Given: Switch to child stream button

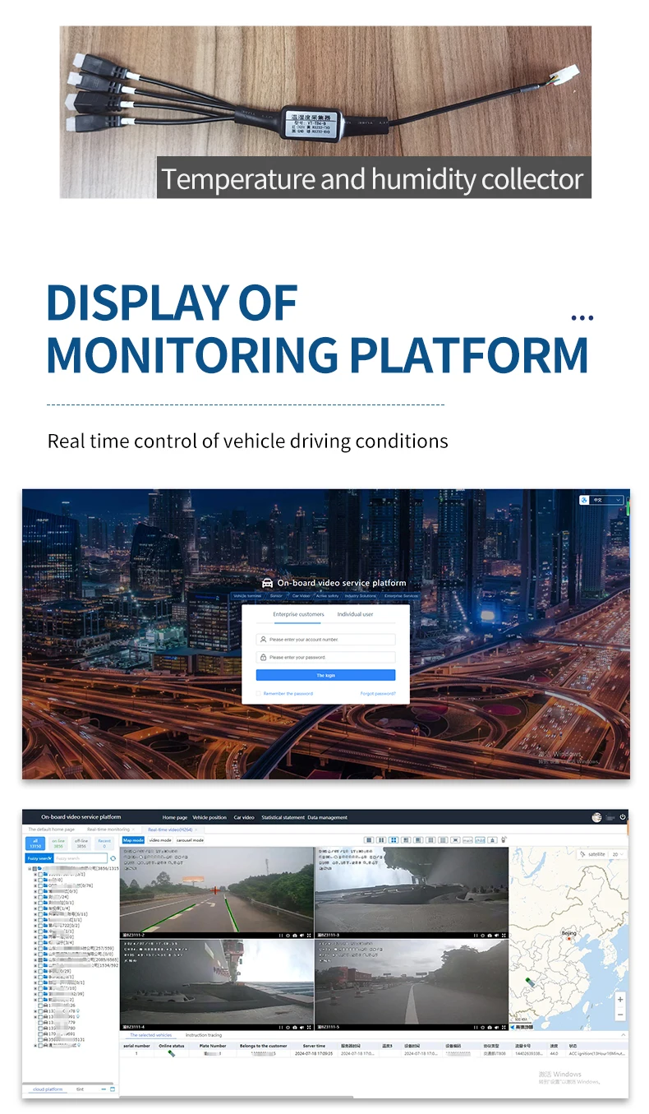Looking at the screenshot, I should pos(480,840).
